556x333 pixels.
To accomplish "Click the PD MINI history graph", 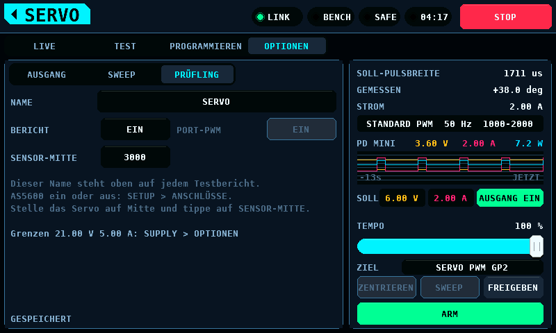I will 450,168.
